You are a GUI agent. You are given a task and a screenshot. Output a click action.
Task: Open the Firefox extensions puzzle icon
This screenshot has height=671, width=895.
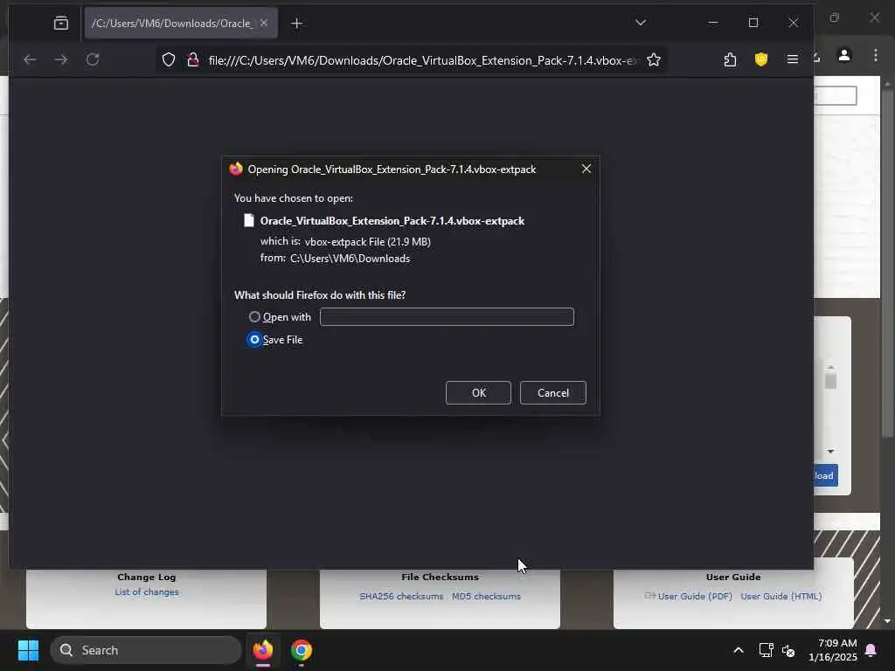[x=730, y=60]
